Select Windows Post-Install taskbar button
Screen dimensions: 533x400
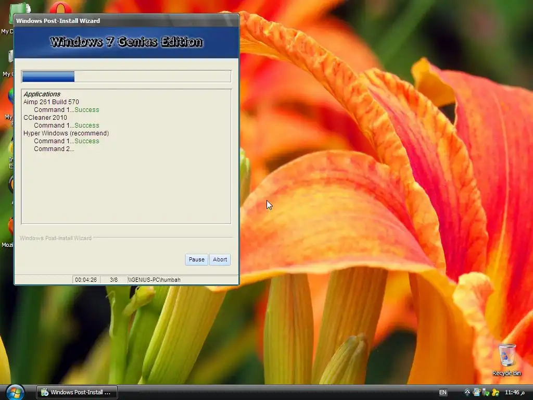(77, 392)
